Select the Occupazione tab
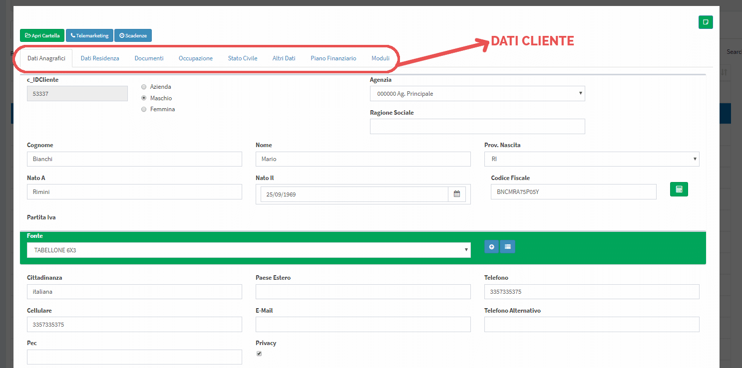The height and width of the screenshot is (368, 742). [x=196, y=58]
